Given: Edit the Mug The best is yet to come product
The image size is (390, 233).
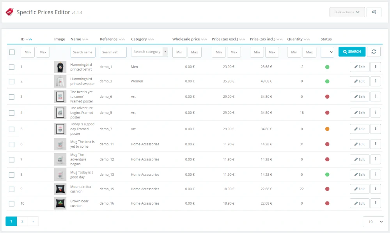Looking at the screenshot, I should 359,144.
